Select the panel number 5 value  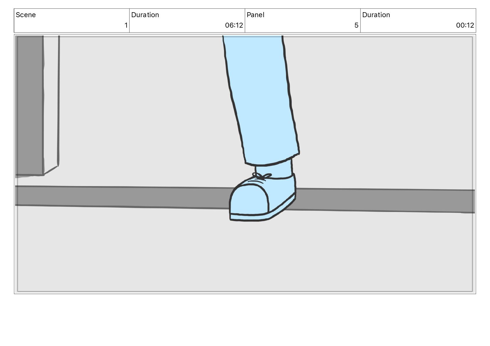tap(356, 25)
